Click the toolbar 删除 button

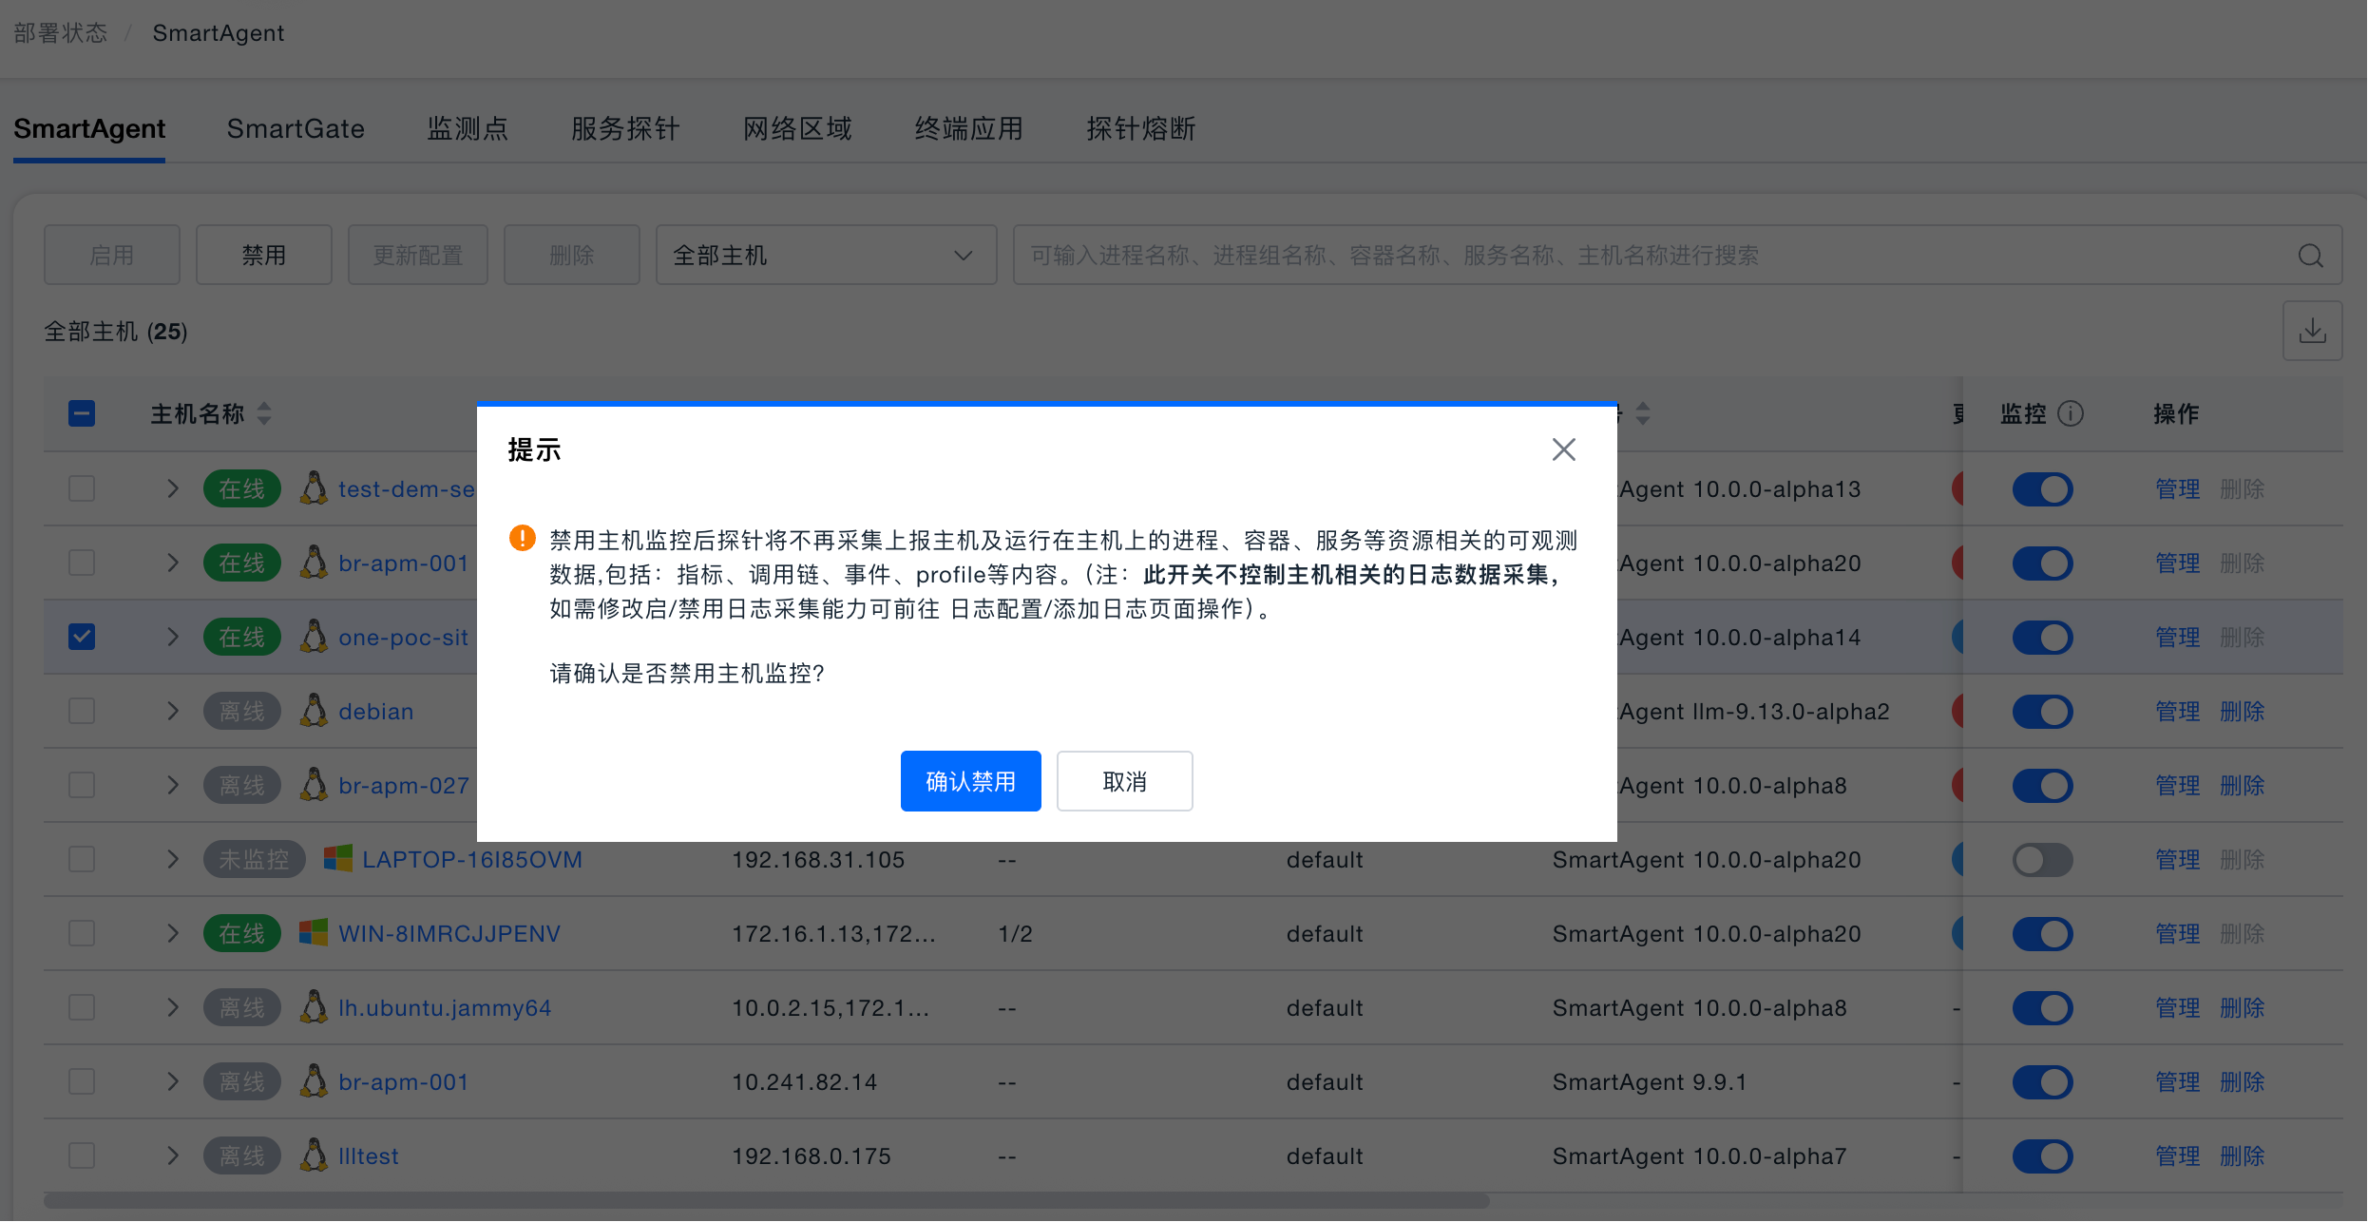pos(571,255)
